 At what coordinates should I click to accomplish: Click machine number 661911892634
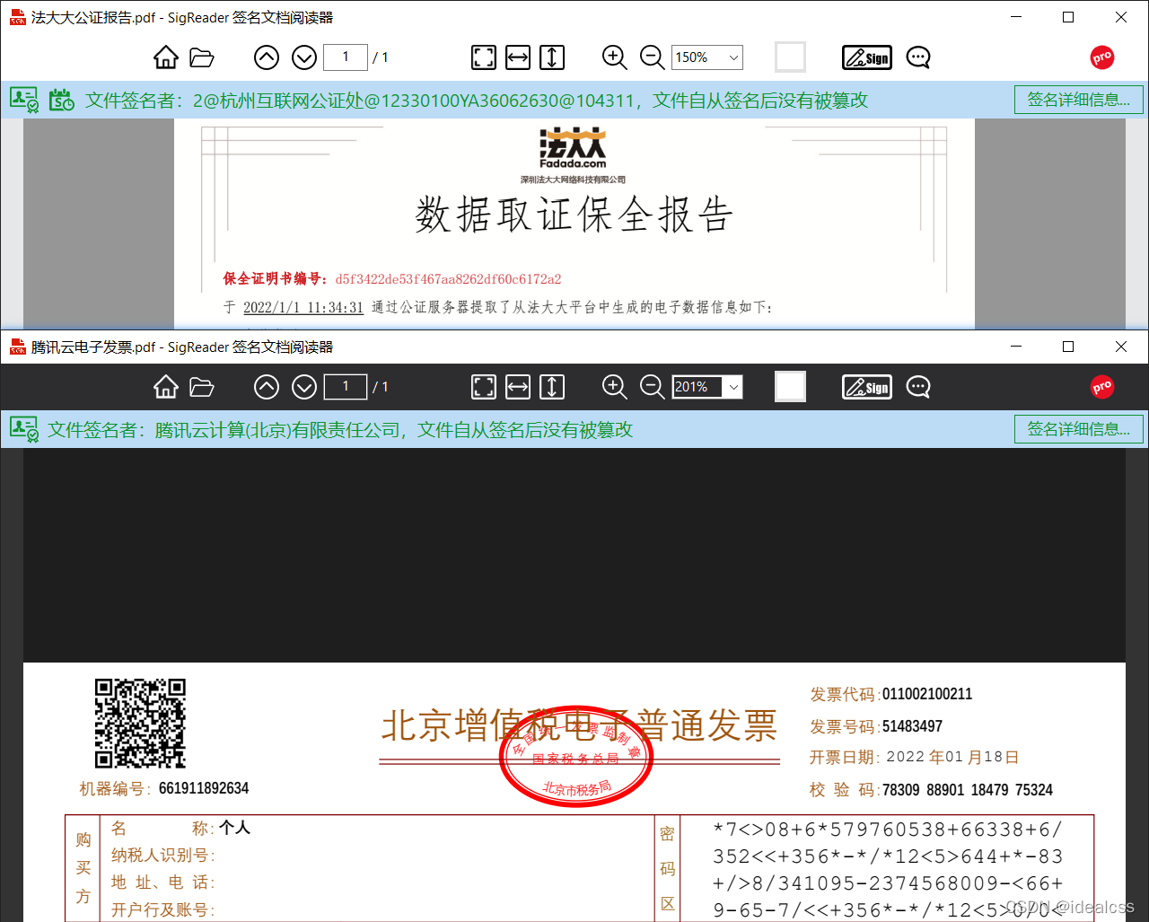point(204,788)
